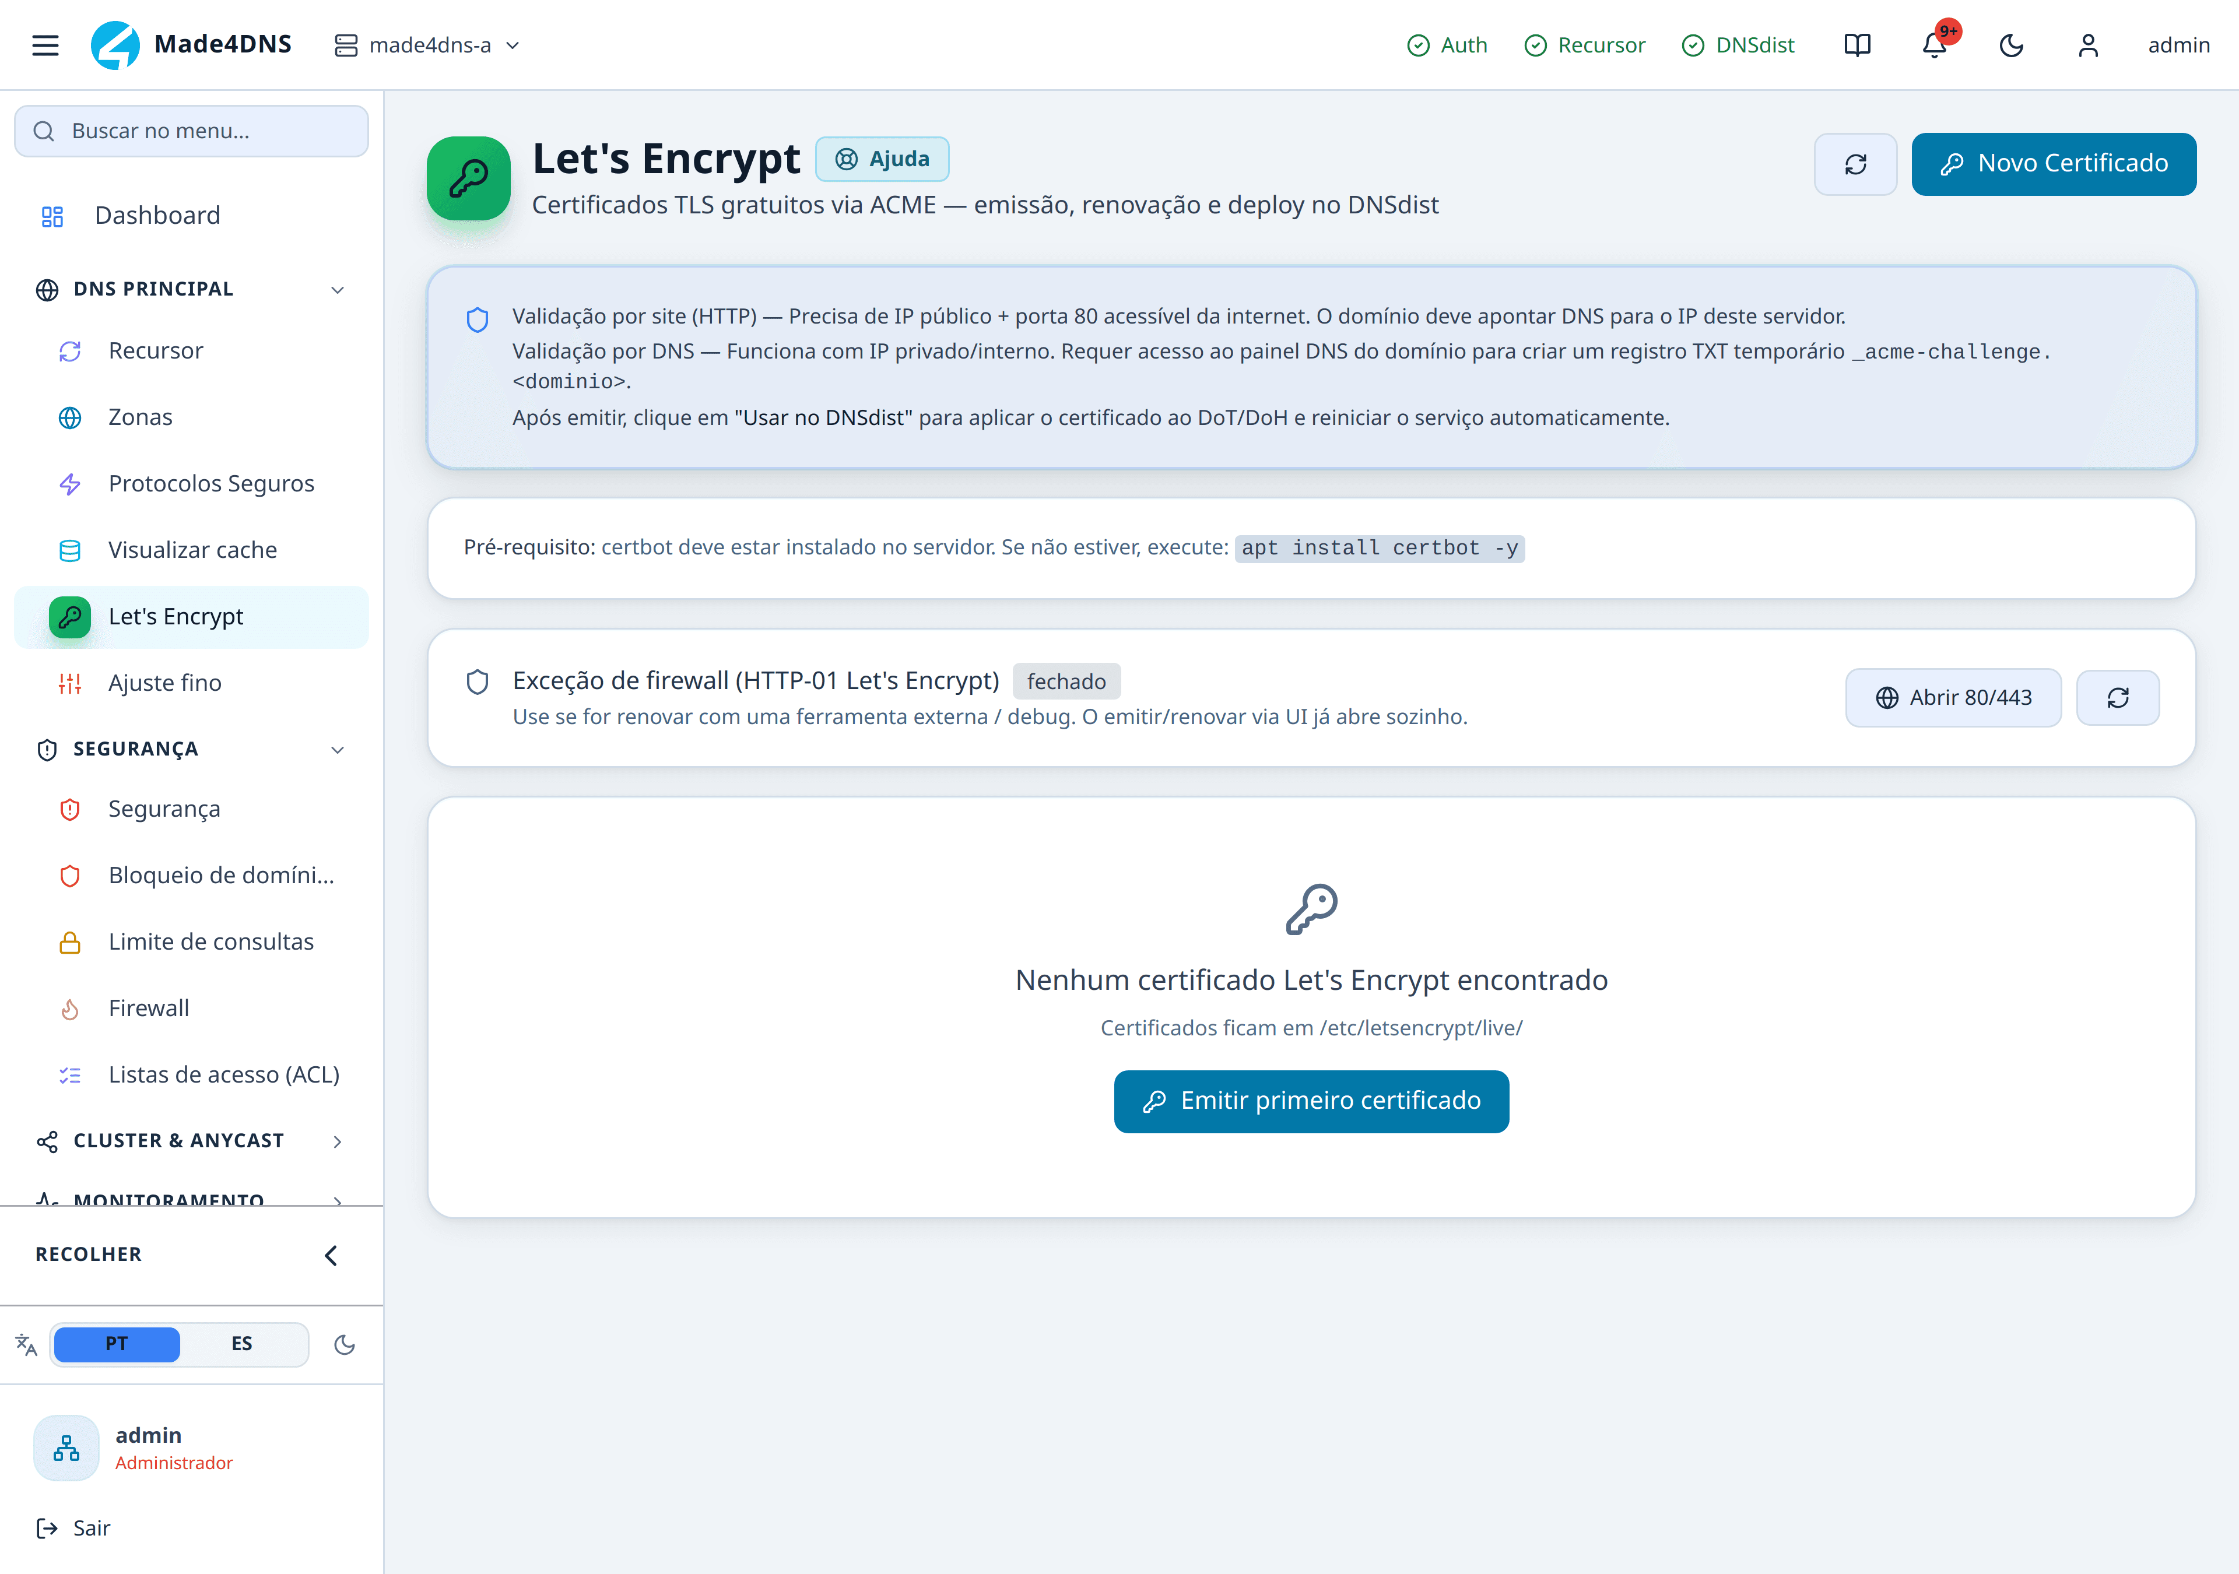This screenshot has width=2239, height=1574.
Task: Expand the CLUSTER & ANYCAST section
Action: pyautogui.click(x=191, y=1141)
